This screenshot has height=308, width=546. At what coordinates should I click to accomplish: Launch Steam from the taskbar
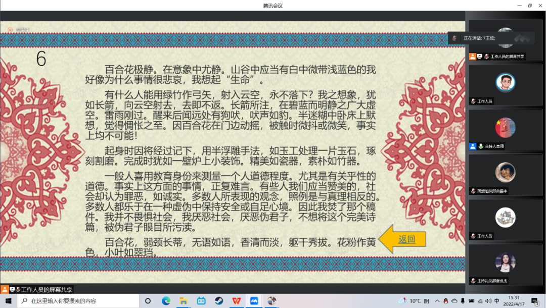(218, 301)
